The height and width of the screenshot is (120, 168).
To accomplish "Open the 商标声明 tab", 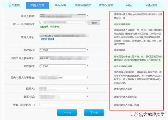I will click(x=60, y=5).
